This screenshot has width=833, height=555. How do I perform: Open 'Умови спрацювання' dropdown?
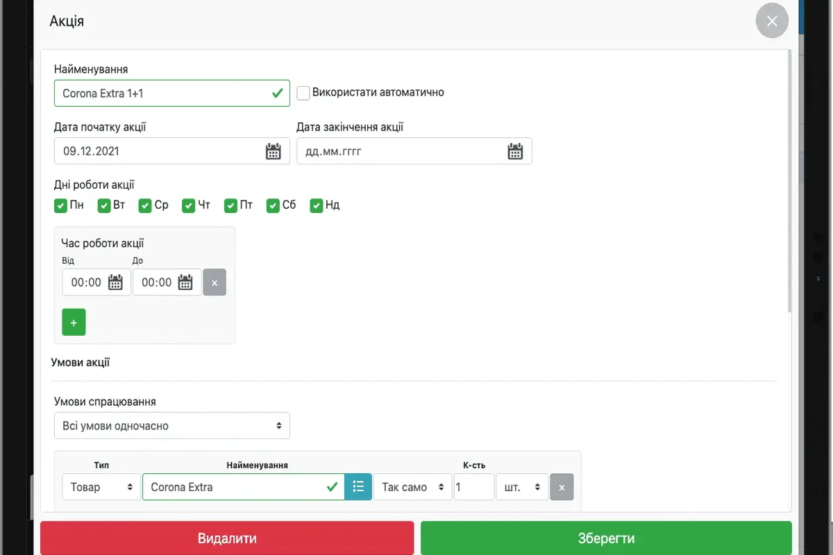click(171, 426)
